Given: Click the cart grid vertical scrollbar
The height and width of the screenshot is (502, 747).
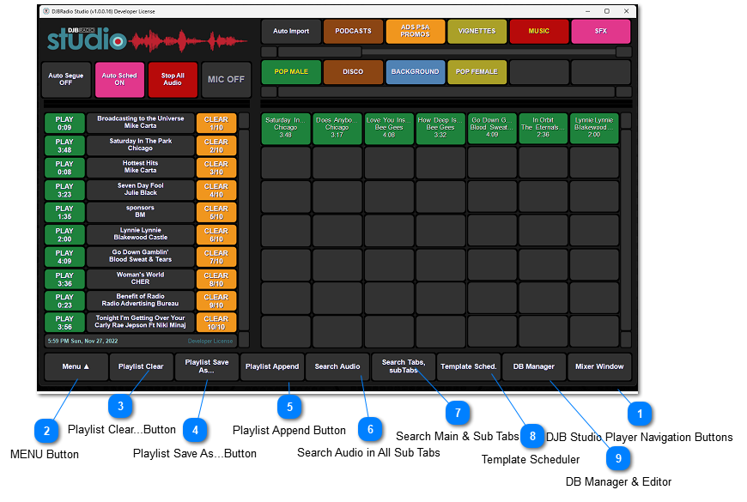Looking at the screenshot, I should click(x=626, y=230).
